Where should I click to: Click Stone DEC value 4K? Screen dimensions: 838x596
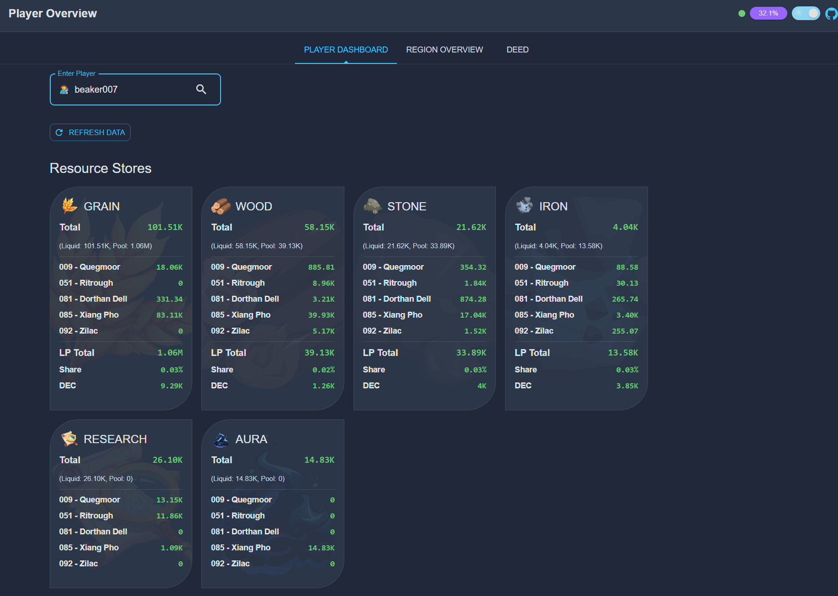(482, 386)
